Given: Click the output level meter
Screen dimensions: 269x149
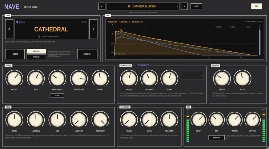Looking at the screenshot, I should click(x=264, y=127).
